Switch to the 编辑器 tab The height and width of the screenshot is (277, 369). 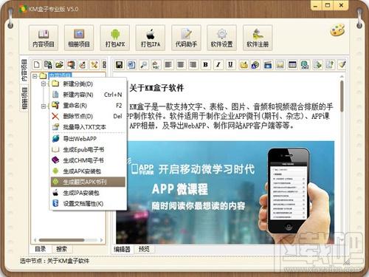pos(122,249)
